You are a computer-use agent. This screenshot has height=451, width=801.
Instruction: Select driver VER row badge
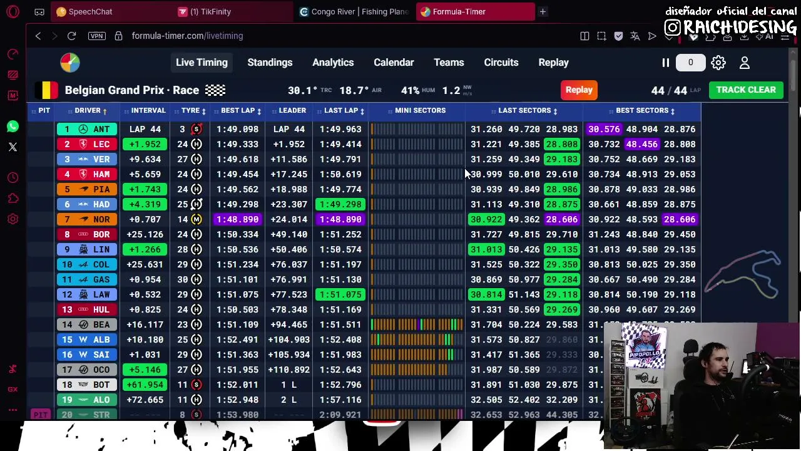[x=86, y=159]
